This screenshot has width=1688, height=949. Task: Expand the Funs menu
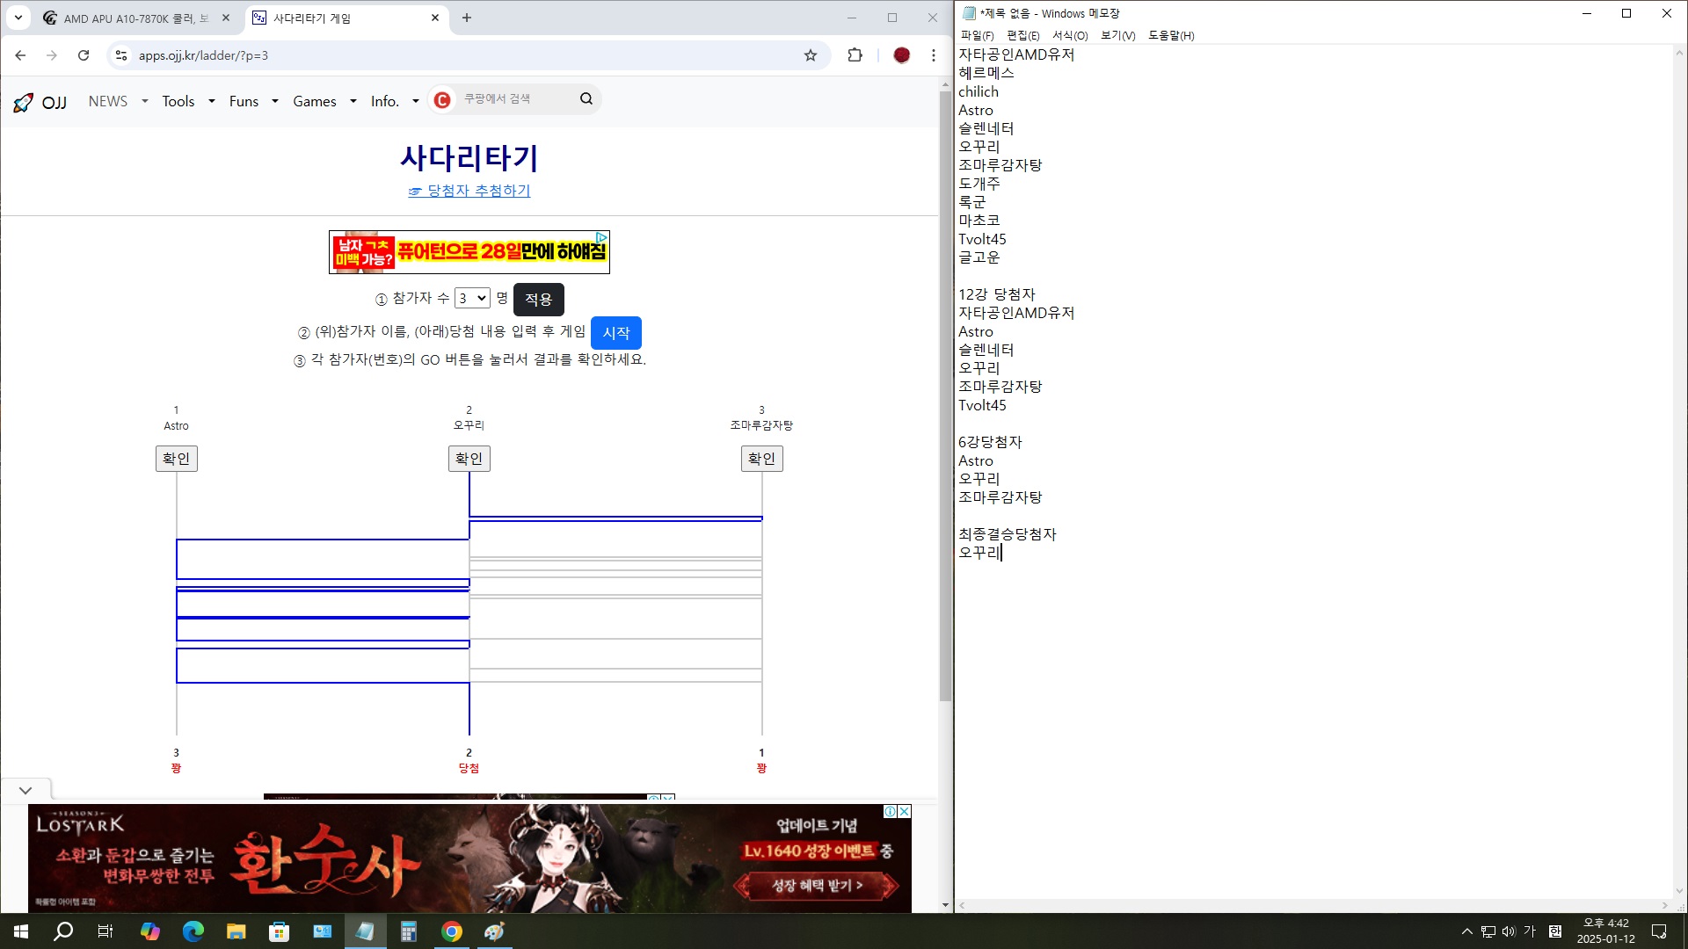click(253, 101)
